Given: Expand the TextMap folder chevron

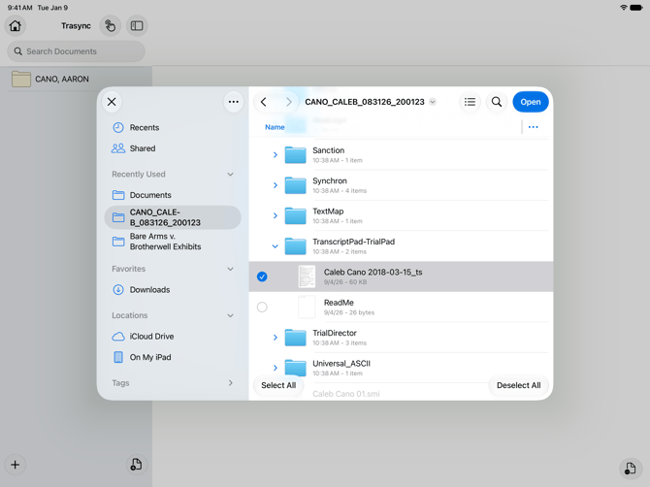Looking at the screenshot, I should [276, 215].
